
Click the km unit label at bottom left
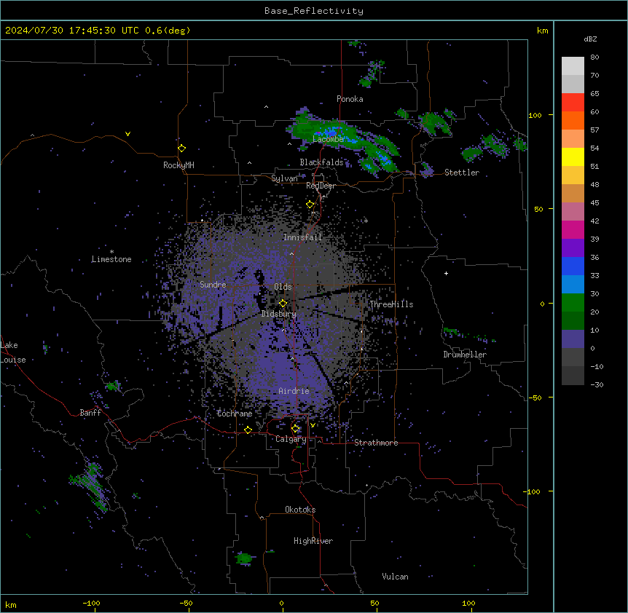click(x=11, y=604)
